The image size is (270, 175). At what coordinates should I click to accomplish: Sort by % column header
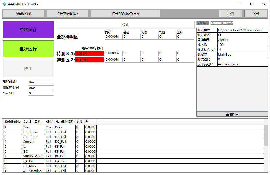coord(91,122)
